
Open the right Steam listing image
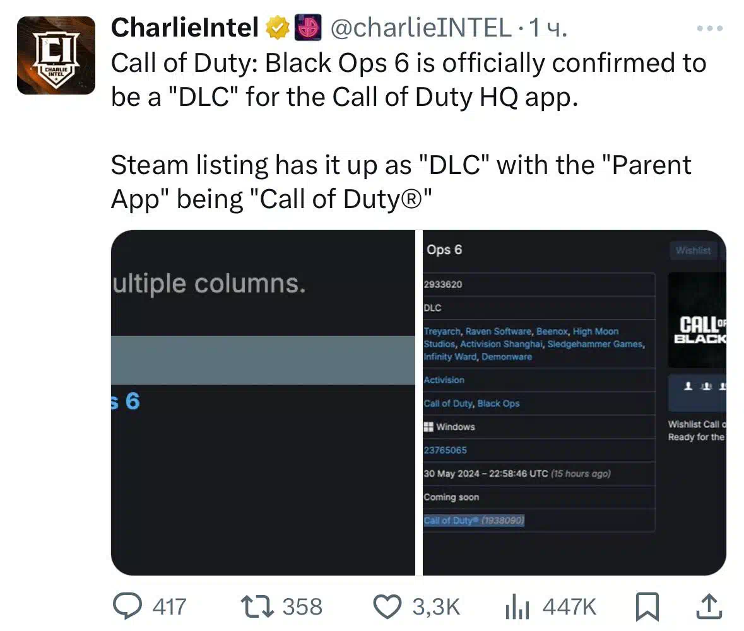point(574,403)
